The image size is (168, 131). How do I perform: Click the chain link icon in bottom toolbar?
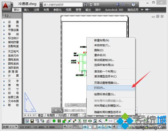click(x=37, y=121)
